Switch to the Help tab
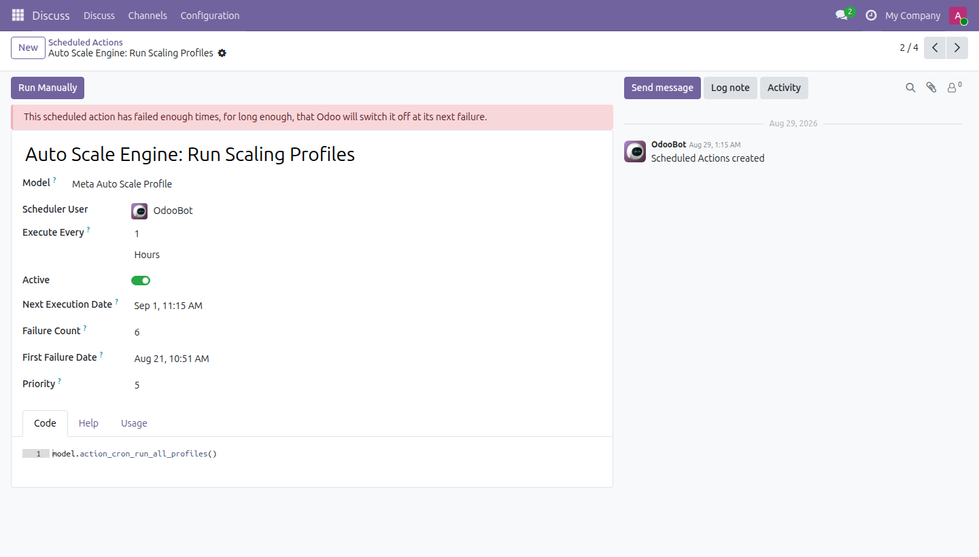The height and width of the screenshot is (557, 979). click(x=88, y=423)
